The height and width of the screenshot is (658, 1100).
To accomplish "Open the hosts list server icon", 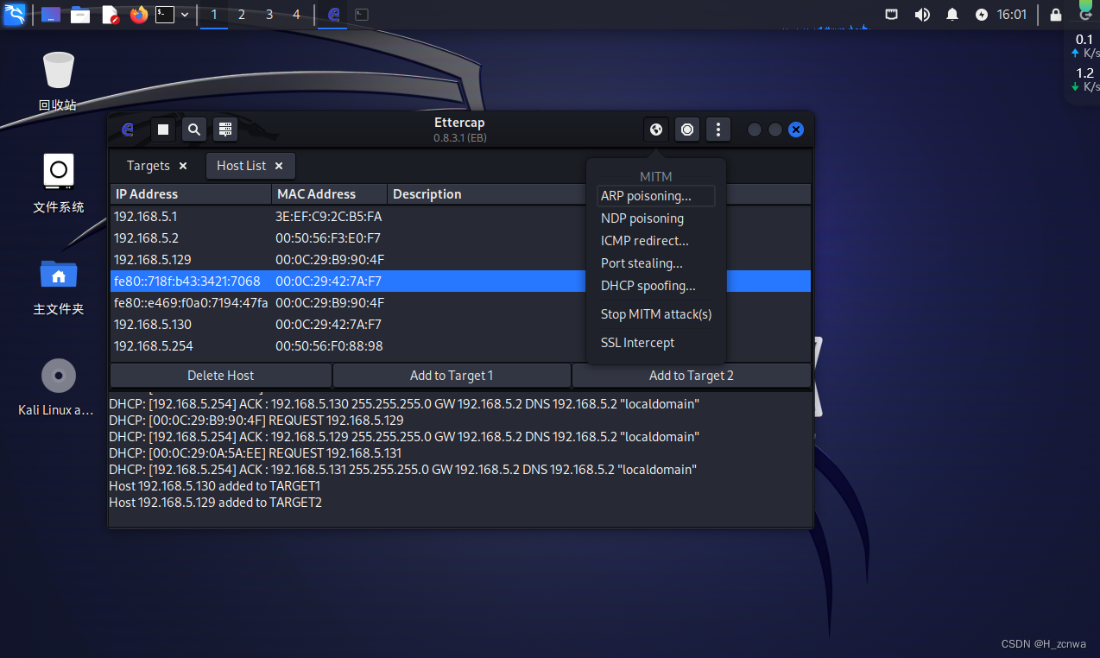I will 225,130.
